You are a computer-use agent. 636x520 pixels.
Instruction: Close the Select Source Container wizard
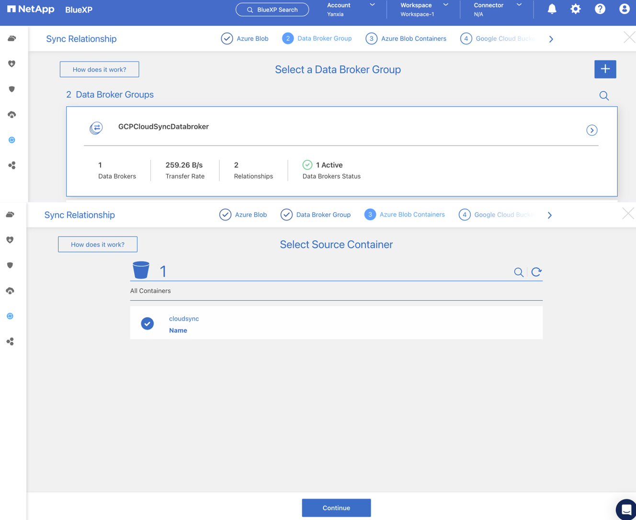point(627,214)
